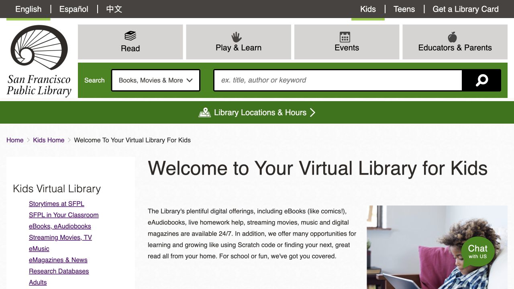The image size is (514, 289).
Task: Click the San Francisco Public Library logo
Action: (x=39, y=61)
